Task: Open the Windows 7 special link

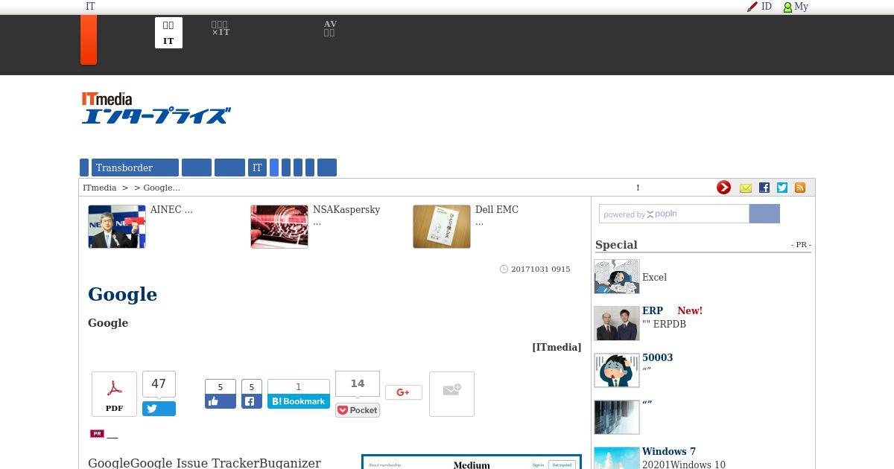Action: click(669, 451)
